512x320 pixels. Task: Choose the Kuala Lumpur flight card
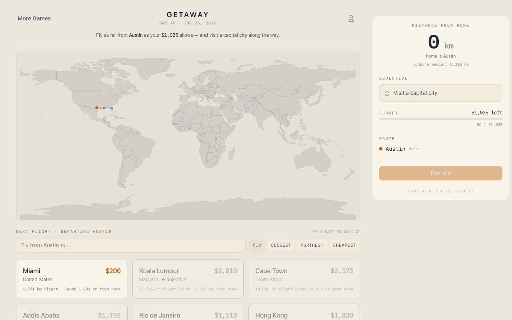click(x=188, y=279)
